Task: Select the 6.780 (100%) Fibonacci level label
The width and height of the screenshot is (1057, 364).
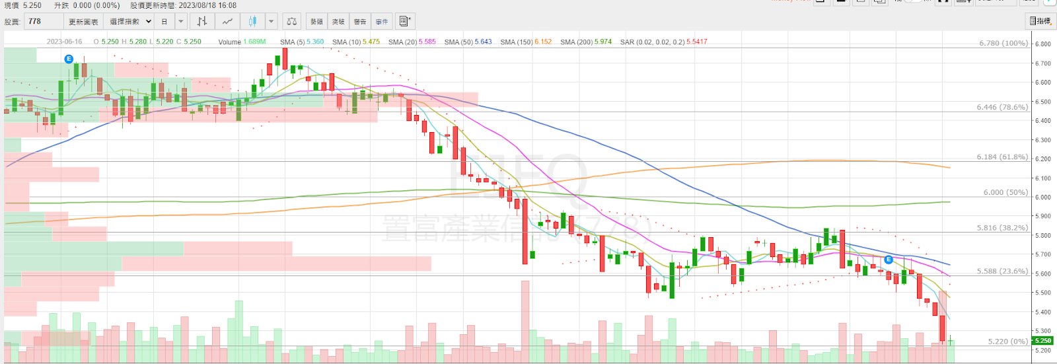Action: [x=1003, y=43]
